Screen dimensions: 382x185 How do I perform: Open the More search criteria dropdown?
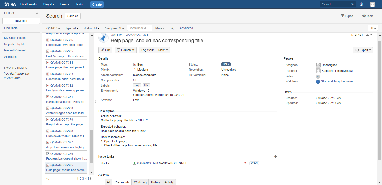160,28
